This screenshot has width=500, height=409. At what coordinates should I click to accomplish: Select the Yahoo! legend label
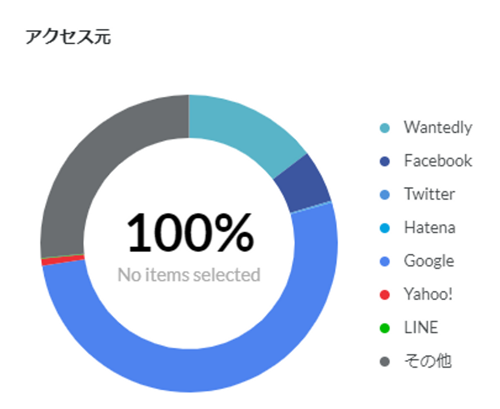click(x=428, y=294)
